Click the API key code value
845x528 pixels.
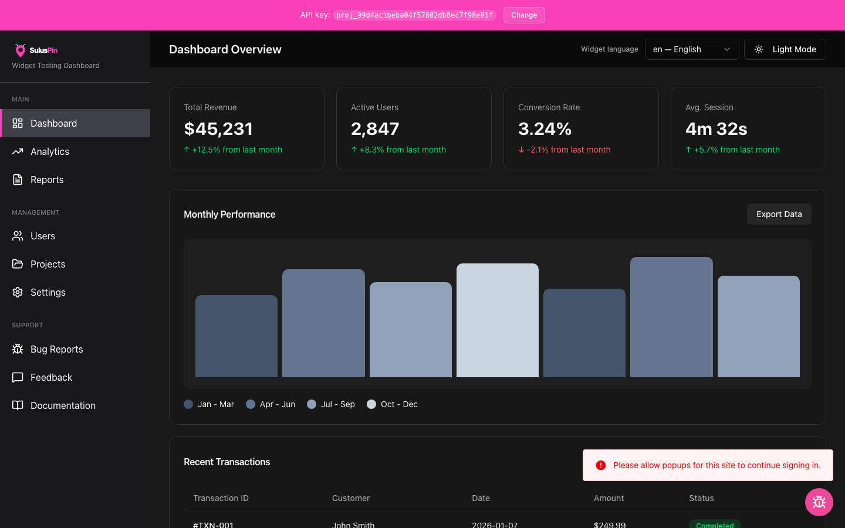click(x=414, y=15)
